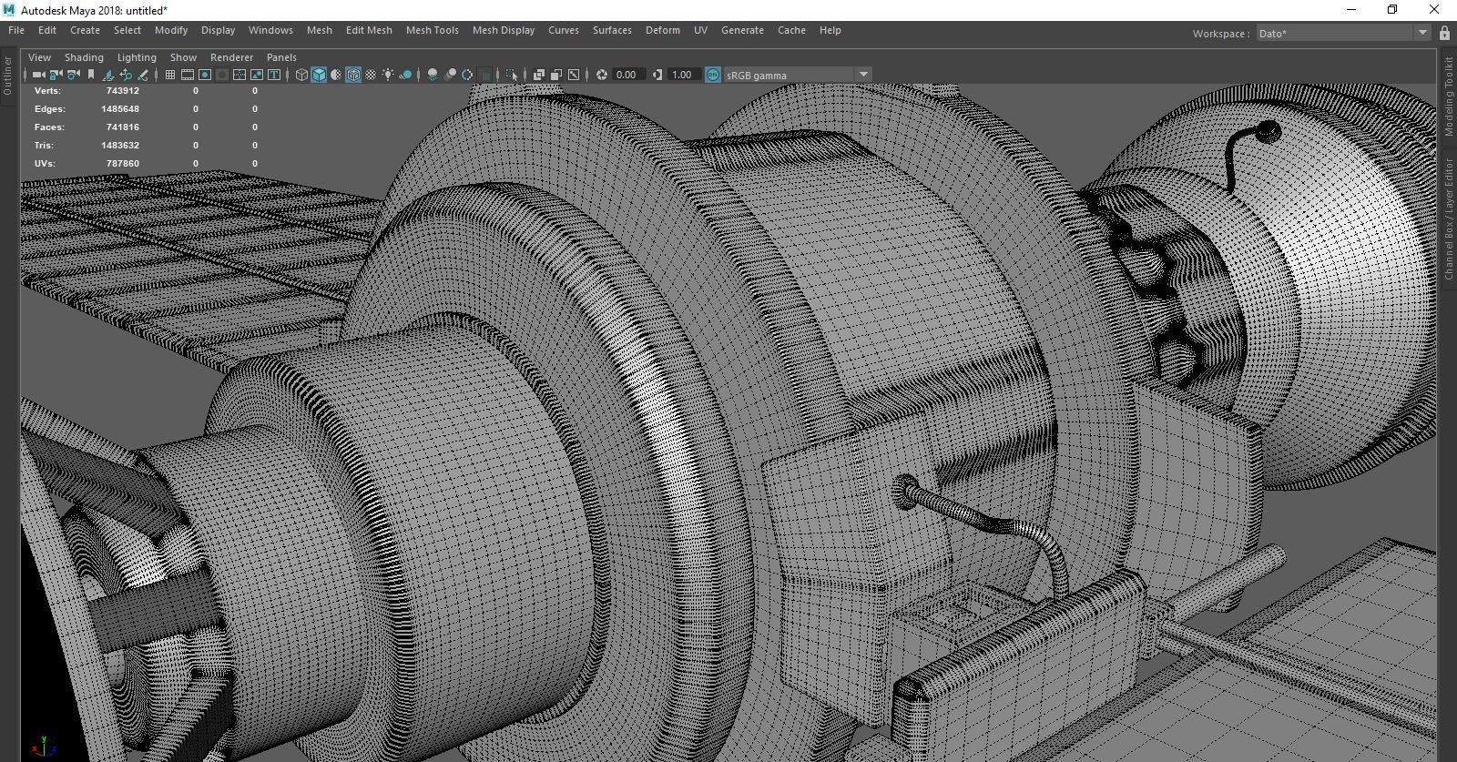This screenshot has width=1457, height=762.
Task: Switch to Smooth Shade All mode
Action: pyautogui.click(x=319, y=75)
